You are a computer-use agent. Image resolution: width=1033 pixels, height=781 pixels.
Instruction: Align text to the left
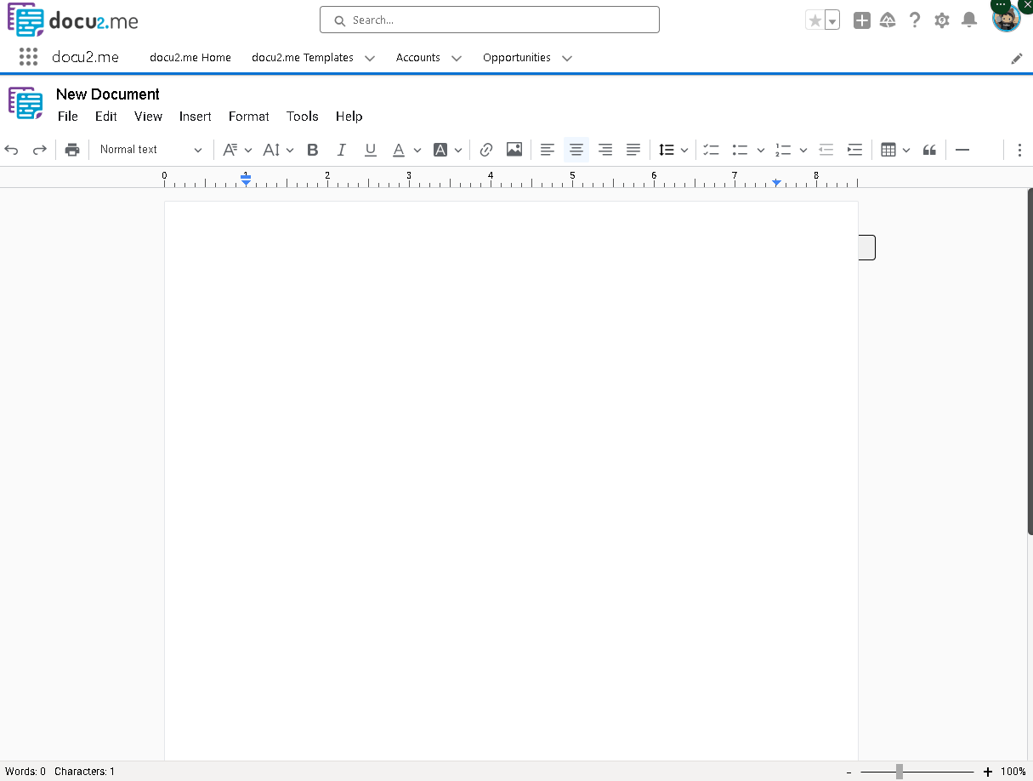point(548,150)
